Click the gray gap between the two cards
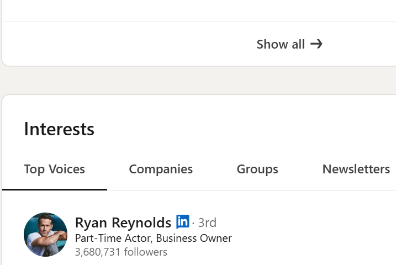 pos(199,81)
